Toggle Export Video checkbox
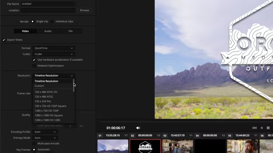The height and width of the screenshot is (153, 273). pyautogui.click(x=4, y=40)
